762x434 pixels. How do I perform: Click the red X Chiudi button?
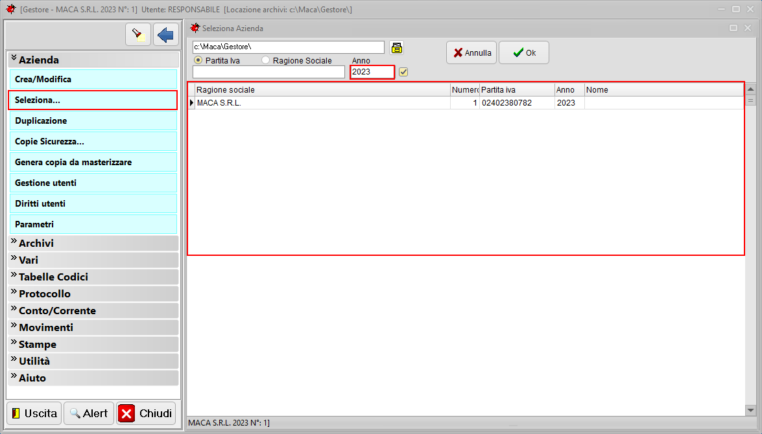pos(146,413)
